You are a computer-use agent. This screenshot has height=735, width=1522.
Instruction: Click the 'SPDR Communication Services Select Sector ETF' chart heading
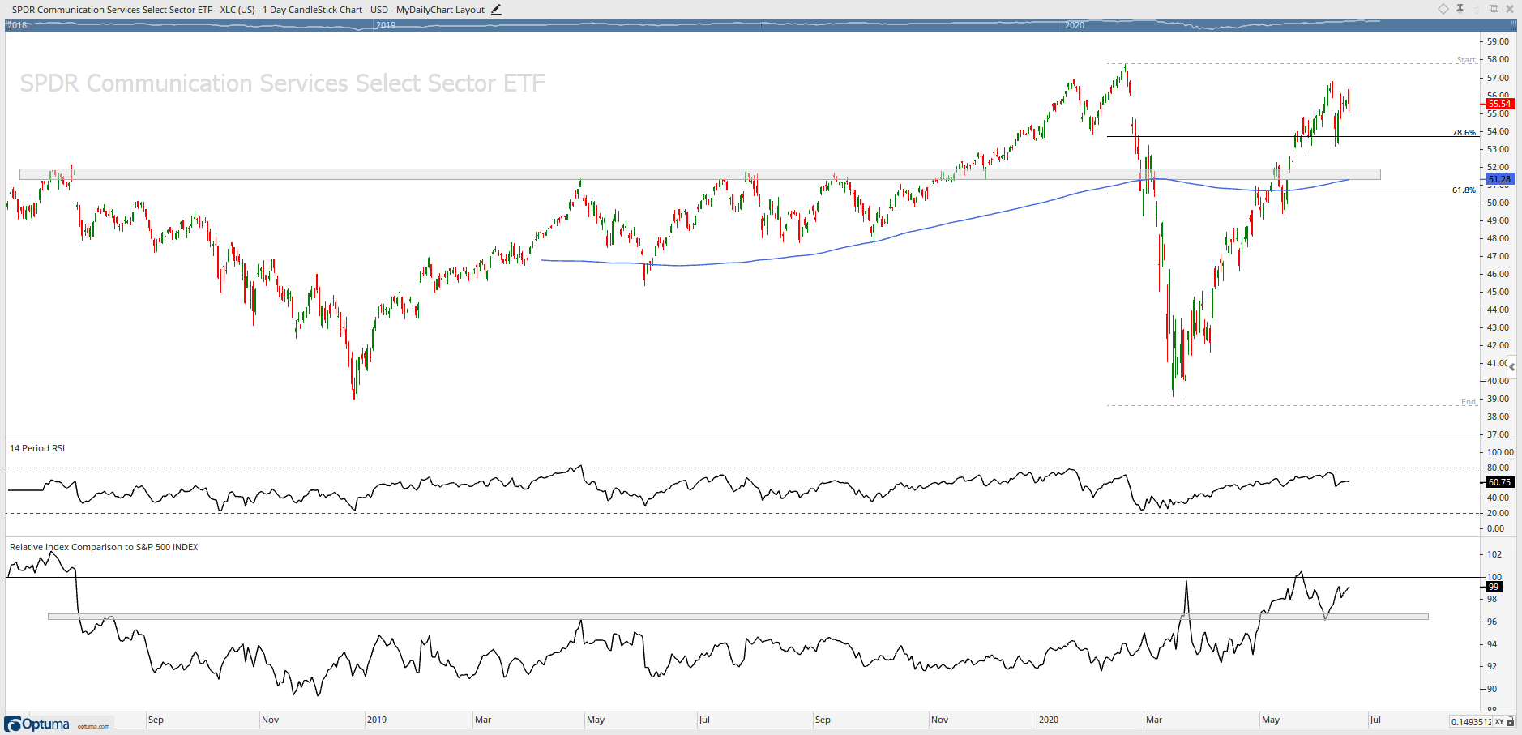click(282, 83)
